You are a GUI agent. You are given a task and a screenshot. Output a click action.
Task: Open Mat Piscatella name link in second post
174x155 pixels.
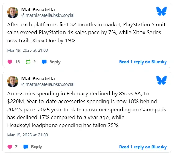(38, 79)
